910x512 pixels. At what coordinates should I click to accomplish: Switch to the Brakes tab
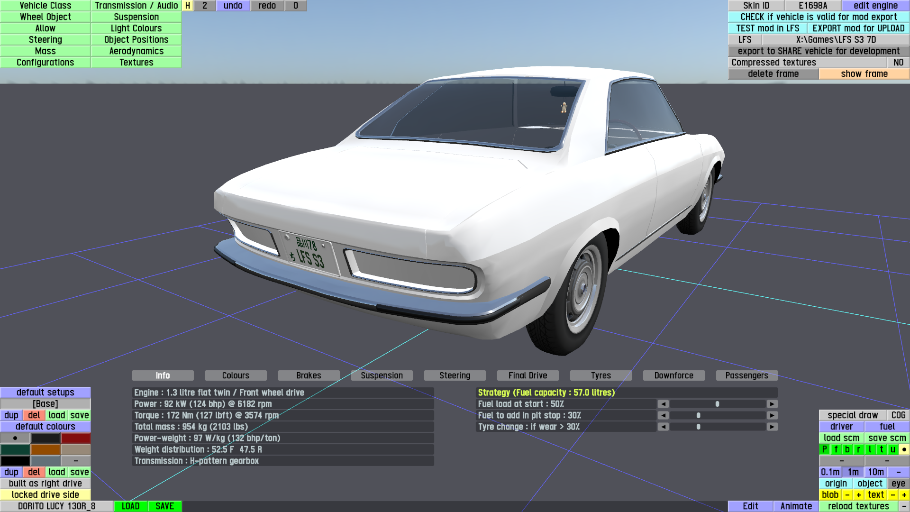point(309,375)
